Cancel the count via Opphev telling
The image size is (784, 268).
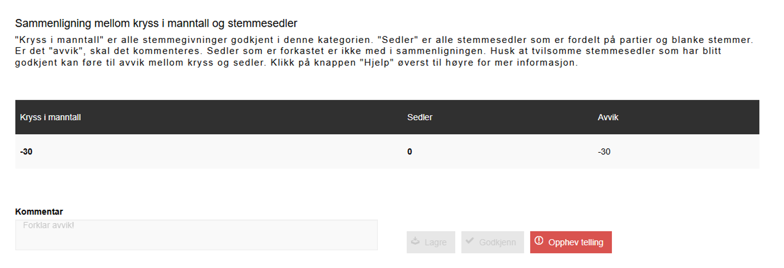pos(571,242)
